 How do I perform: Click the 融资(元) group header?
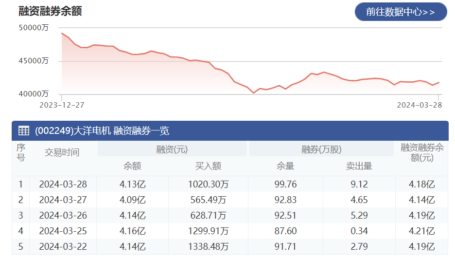[172, 149]
